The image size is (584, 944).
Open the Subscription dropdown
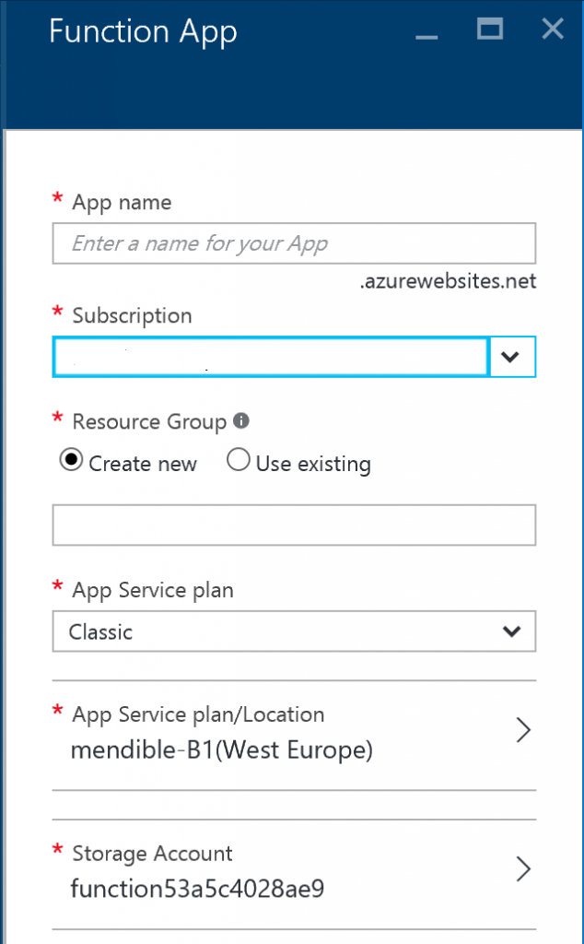(x=272, y=357)
